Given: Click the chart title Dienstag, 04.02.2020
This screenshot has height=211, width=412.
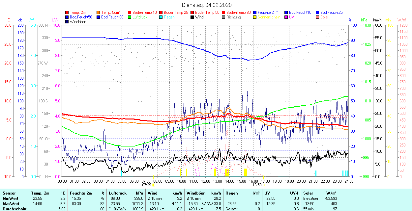Looking at the screenshot, I should point(207,5).
